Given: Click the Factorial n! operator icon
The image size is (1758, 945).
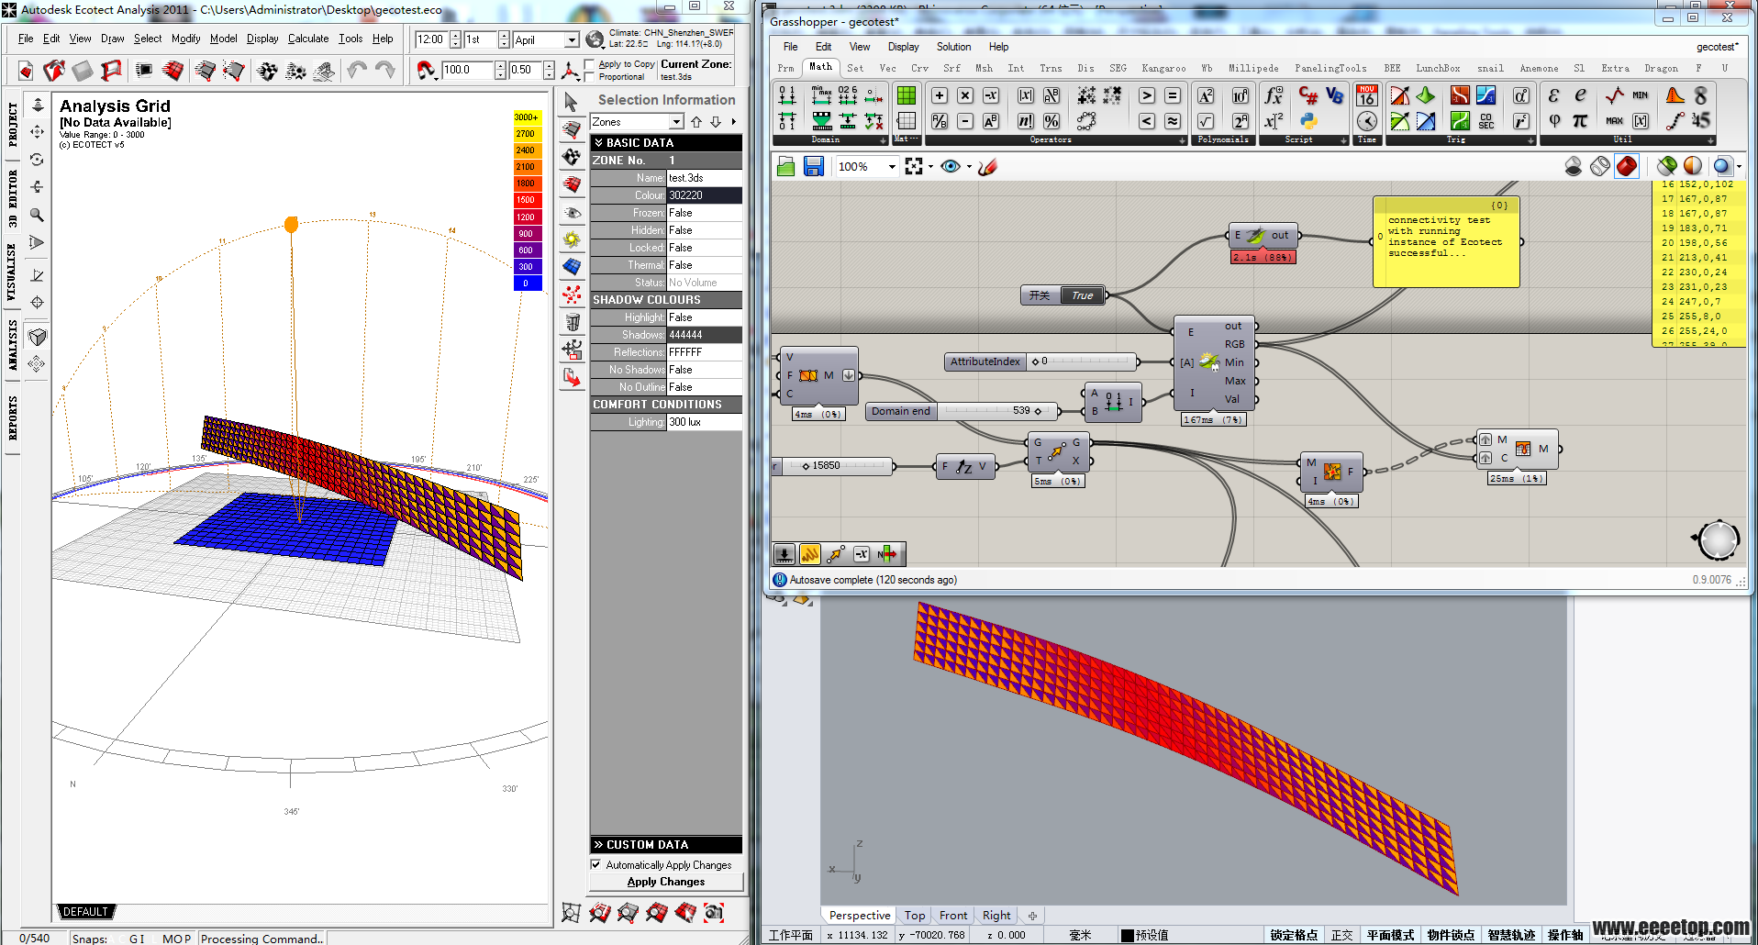Looking at the screenshot, I should coord(1026,120).
